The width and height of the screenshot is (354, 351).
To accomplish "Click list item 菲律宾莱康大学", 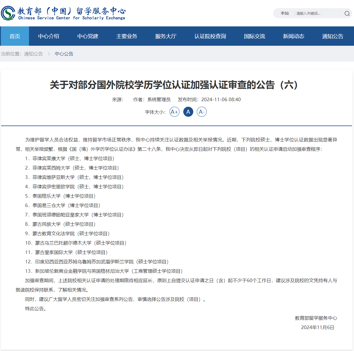I will [x=70, y=159].
